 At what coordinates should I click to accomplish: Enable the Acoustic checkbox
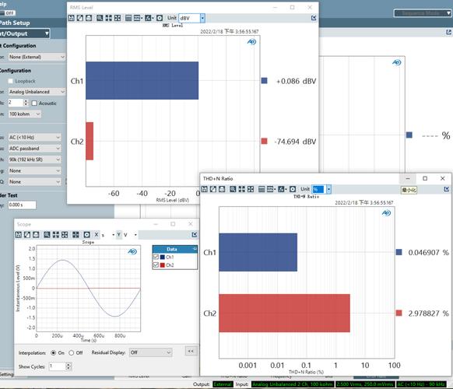pos(34,103)
